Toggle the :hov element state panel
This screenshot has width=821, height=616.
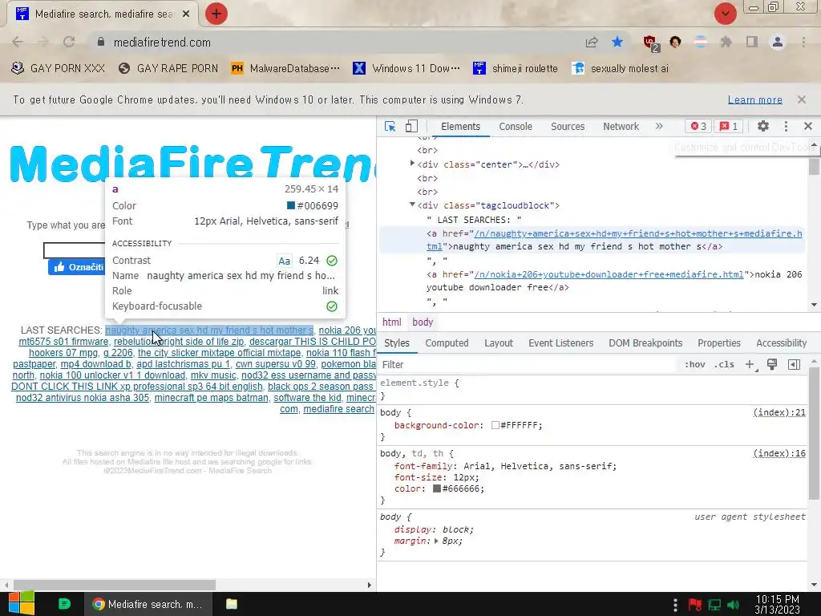[x=695, y=365]
